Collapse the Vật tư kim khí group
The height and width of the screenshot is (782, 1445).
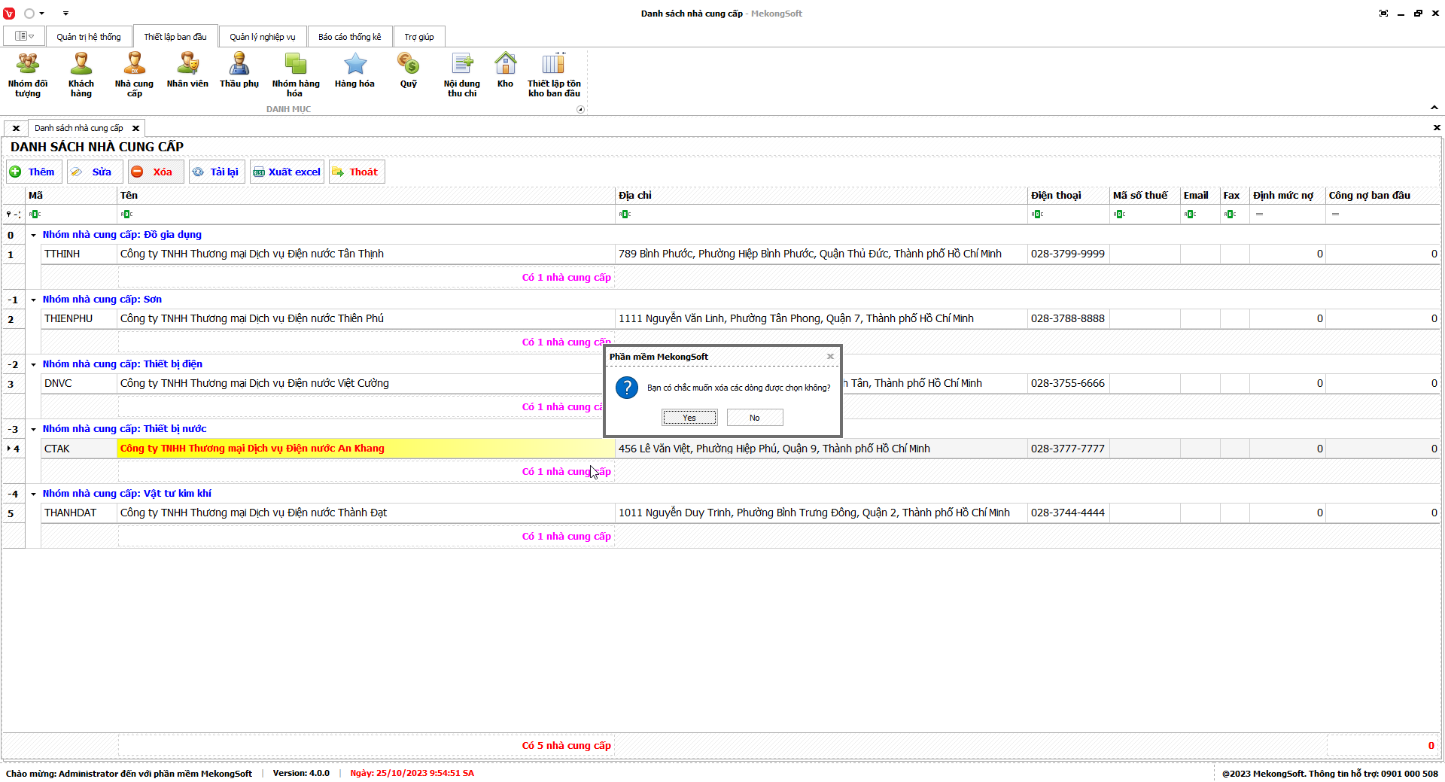point(34,494)
